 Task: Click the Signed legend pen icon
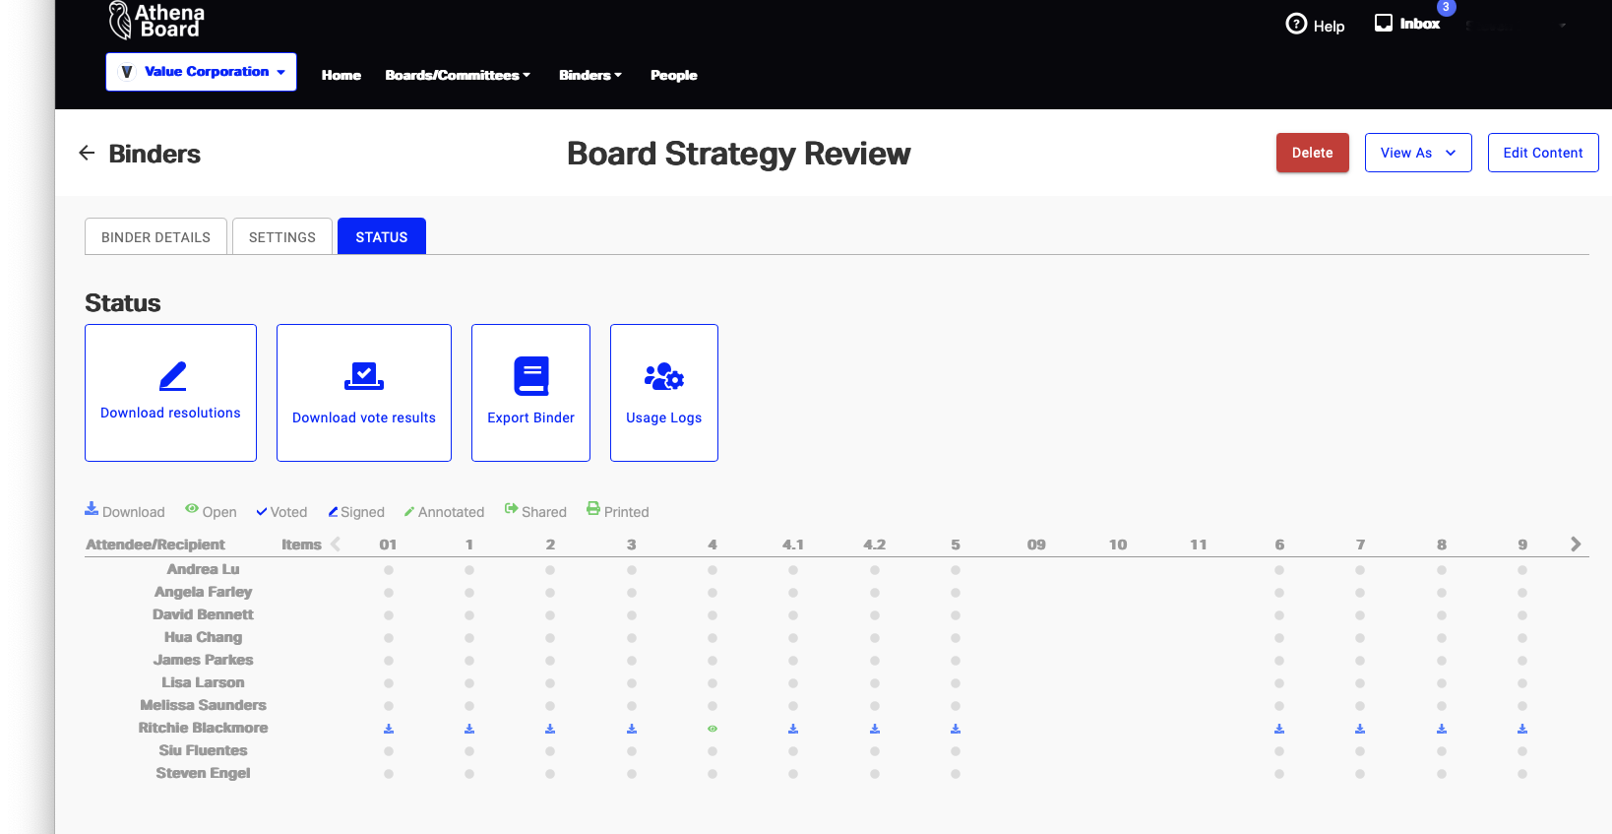coord(334,512)
